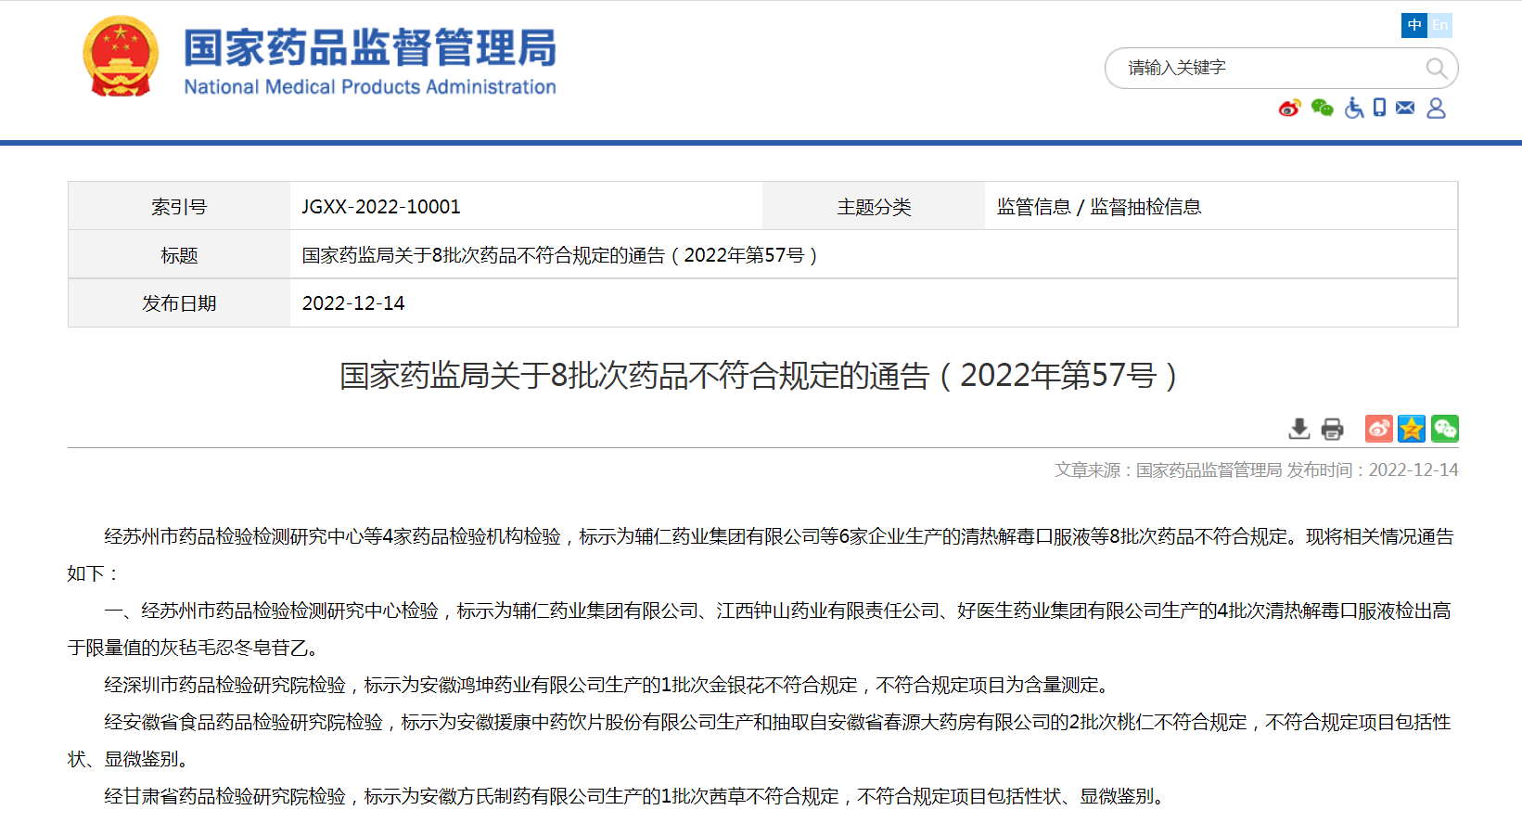This screenshot has height=823, width=1522.
Task: Open the 国家药品监督管理局 site title
Action: pyautogui.click(x=370, y=47)
